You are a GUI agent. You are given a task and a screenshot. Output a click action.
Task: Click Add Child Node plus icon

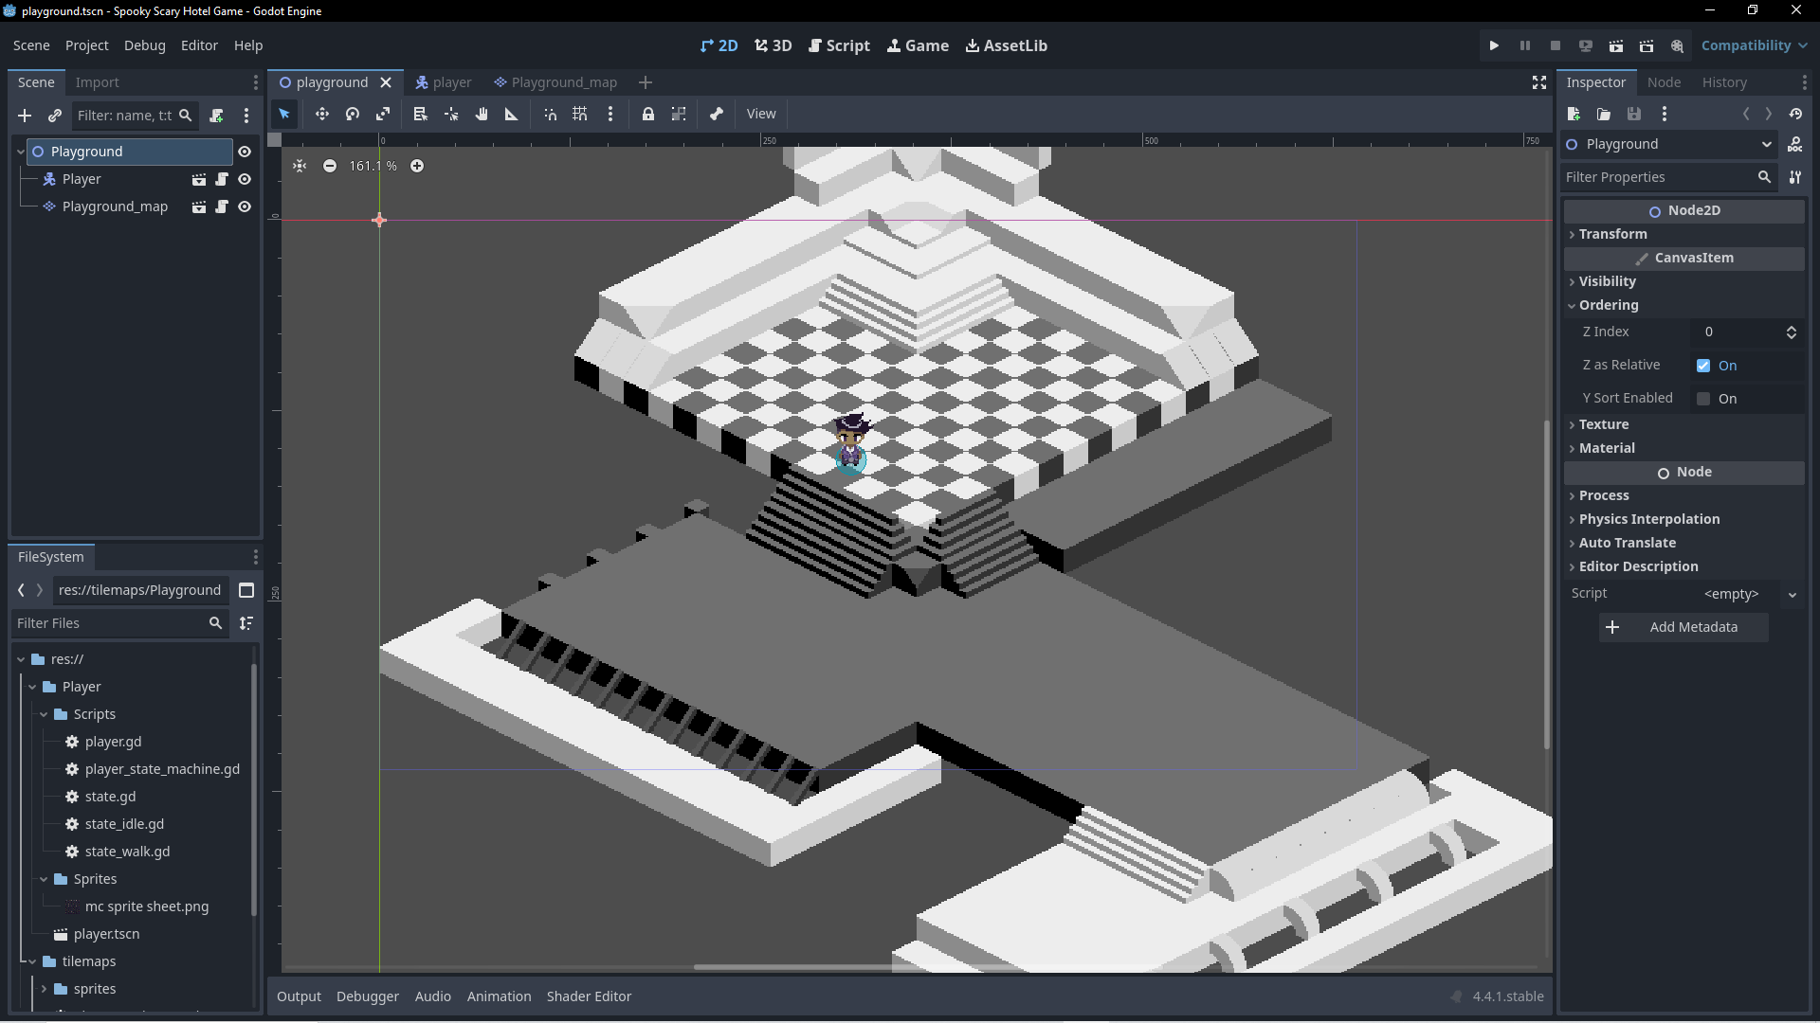[x=25, y=116]
